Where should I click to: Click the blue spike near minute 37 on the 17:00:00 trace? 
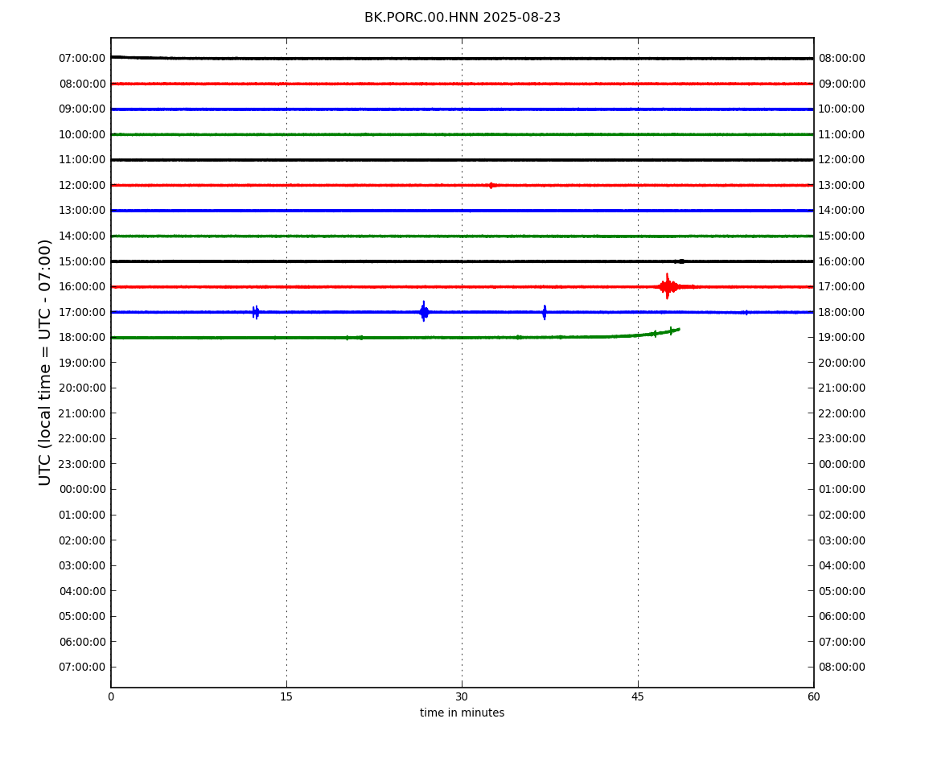click(x=544, y=312)
